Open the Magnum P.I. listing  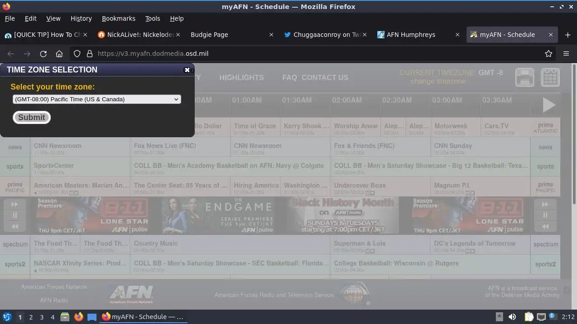[480, 187]
